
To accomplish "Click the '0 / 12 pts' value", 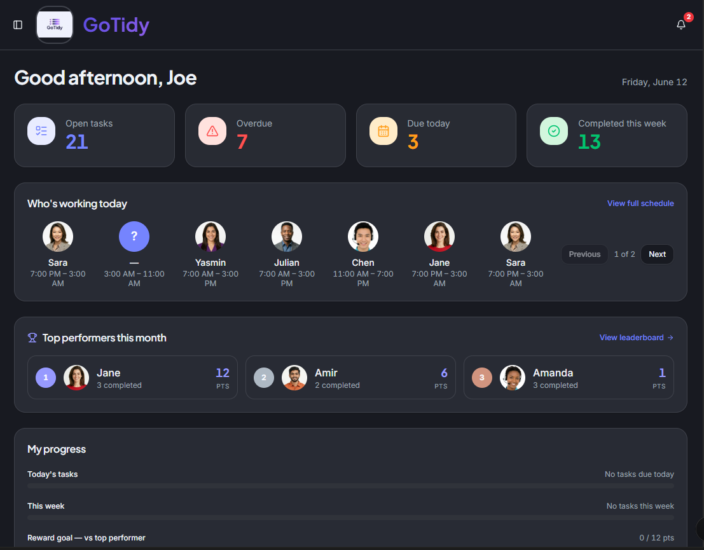I will [x=656, y=538].
